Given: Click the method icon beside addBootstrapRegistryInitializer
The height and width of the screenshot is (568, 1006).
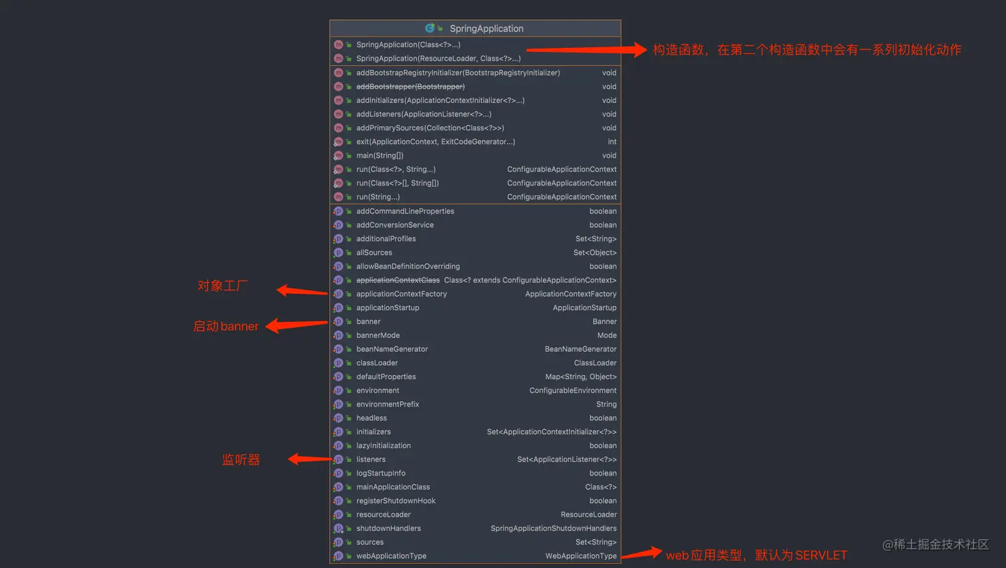Looking at the screenshot, I should click(x=338, y=72).
